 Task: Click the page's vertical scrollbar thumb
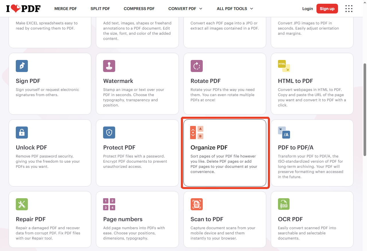(x=365, y=109)
